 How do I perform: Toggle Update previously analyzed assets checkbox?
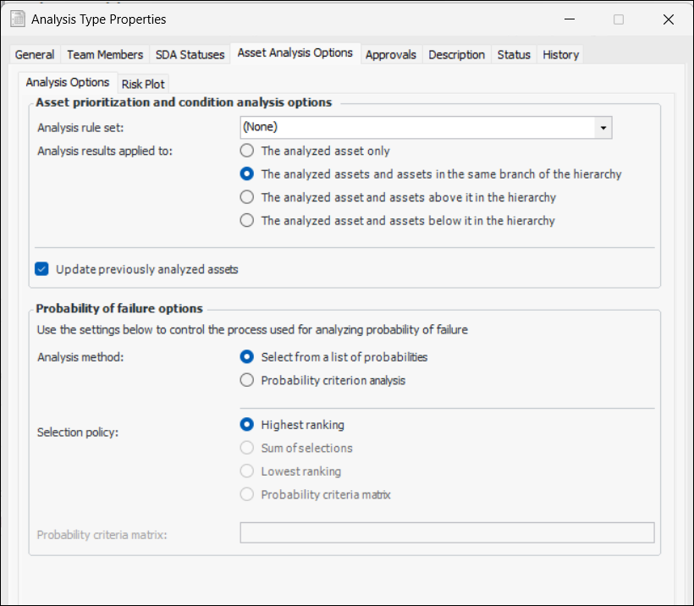[x=42, y=269]
